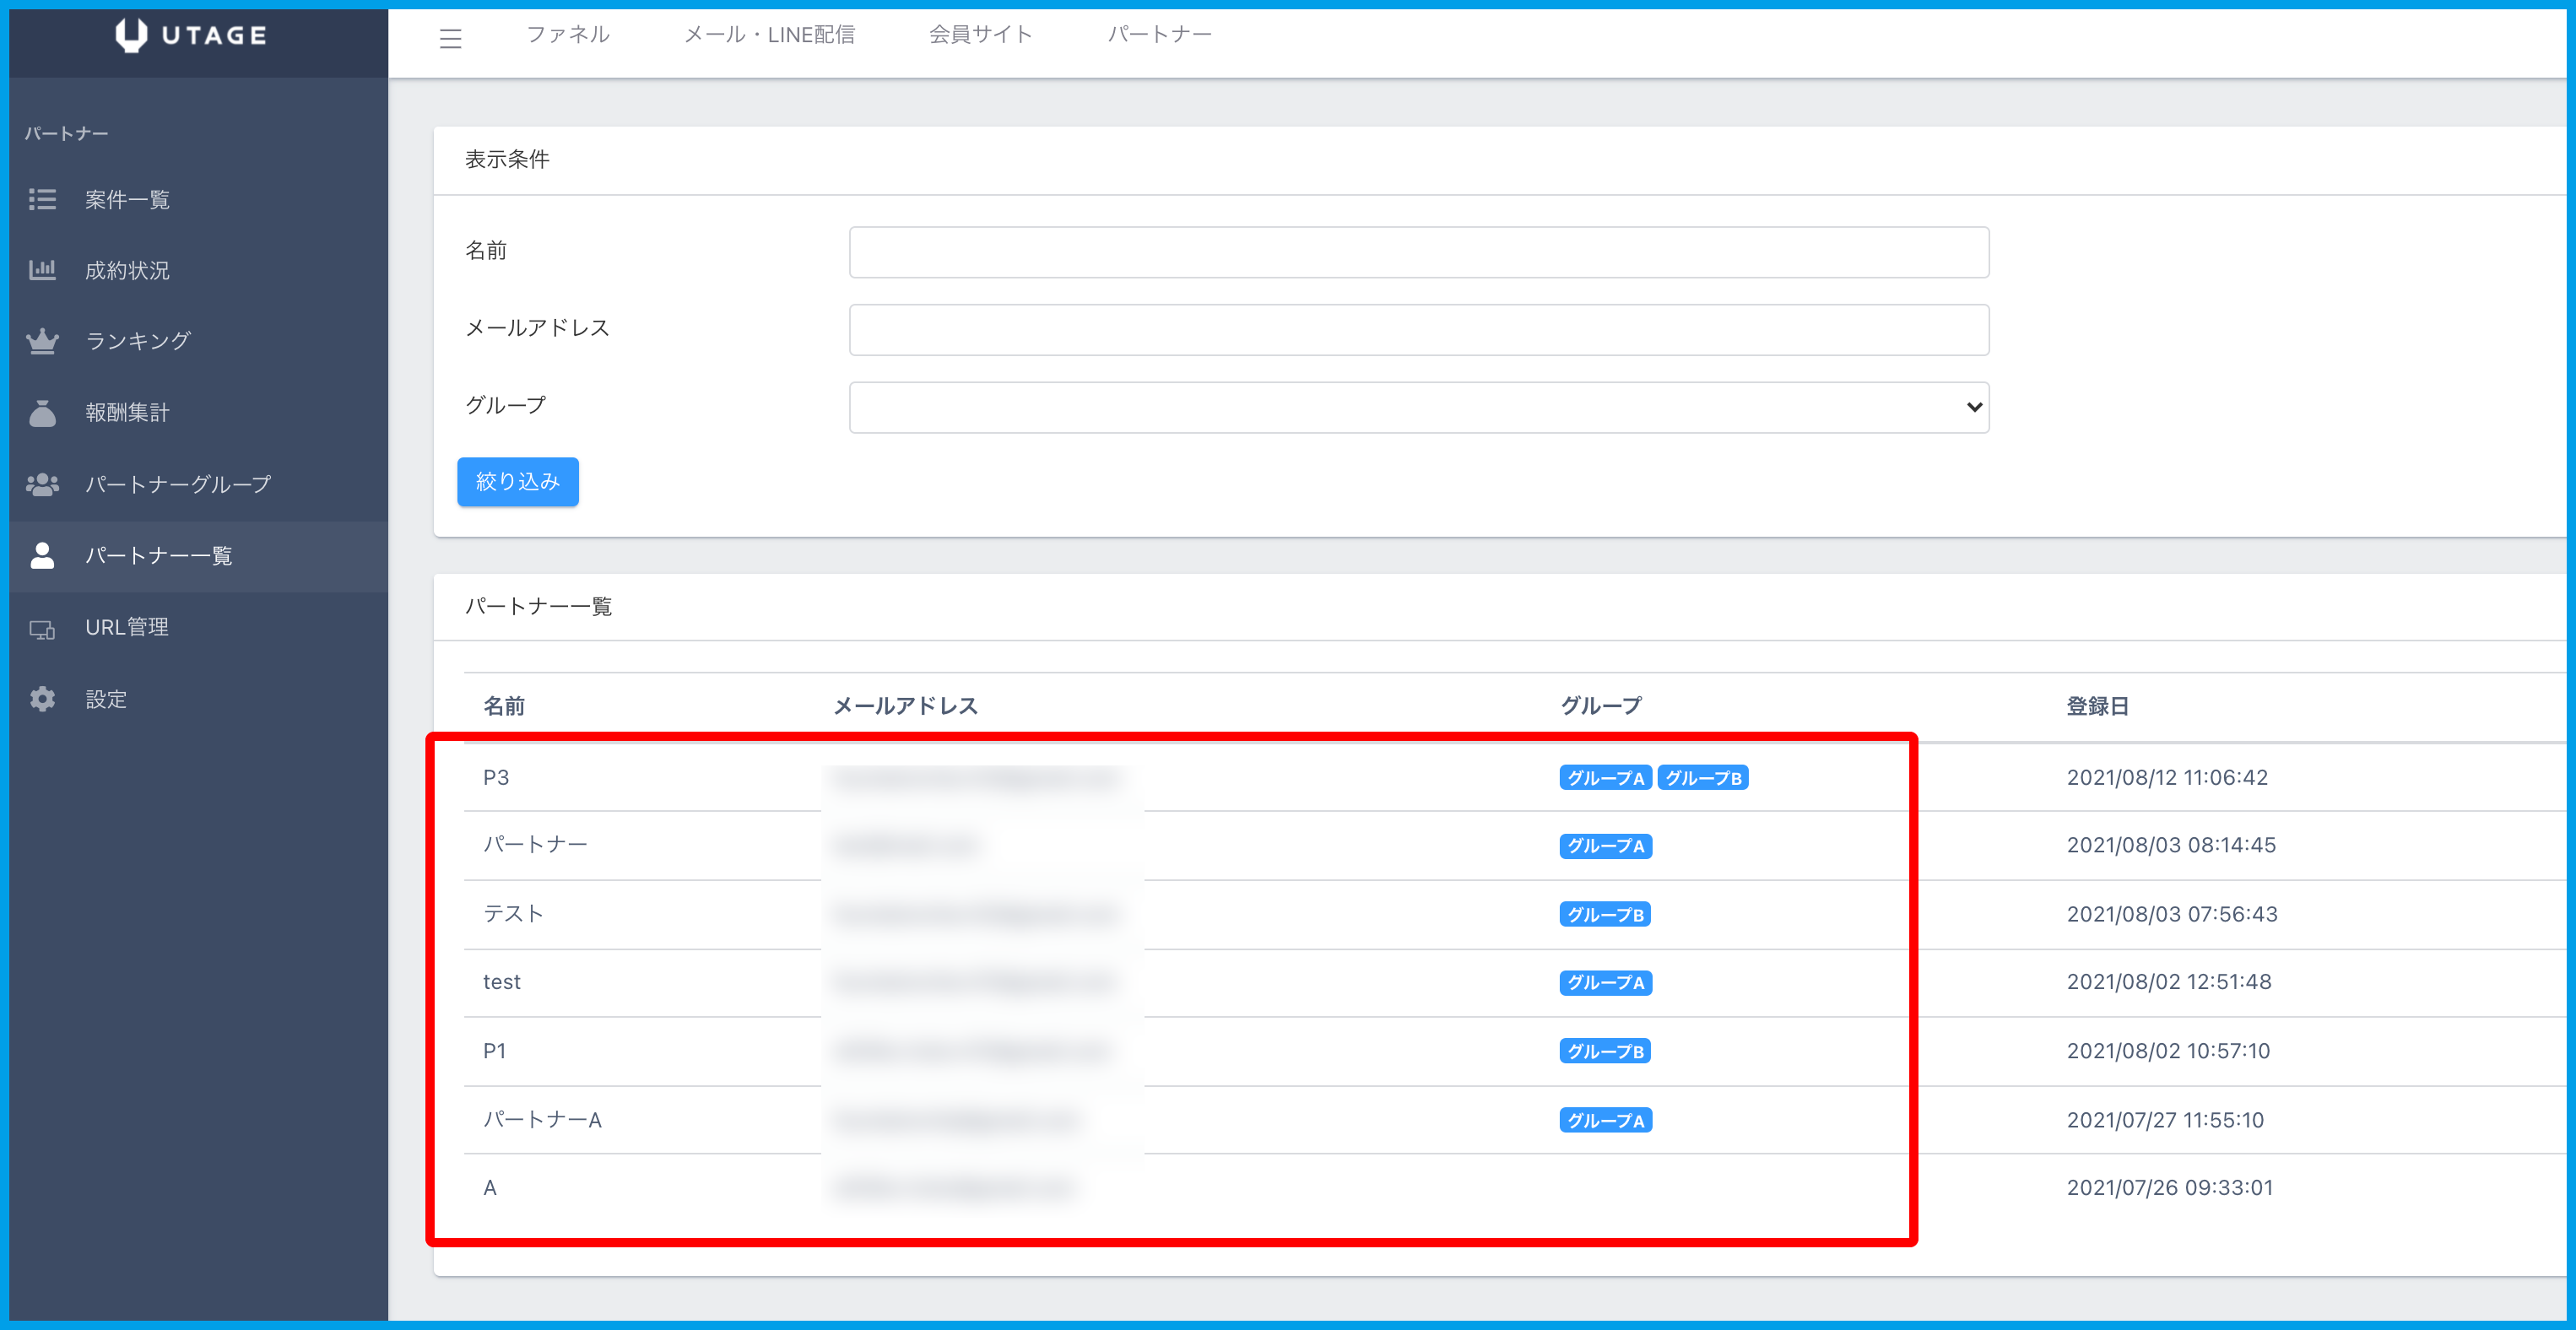The height and width of the screenshot is (1330, 2576).
Task: Go to 会員サイト top menu
Action: [x=980, y=35]
